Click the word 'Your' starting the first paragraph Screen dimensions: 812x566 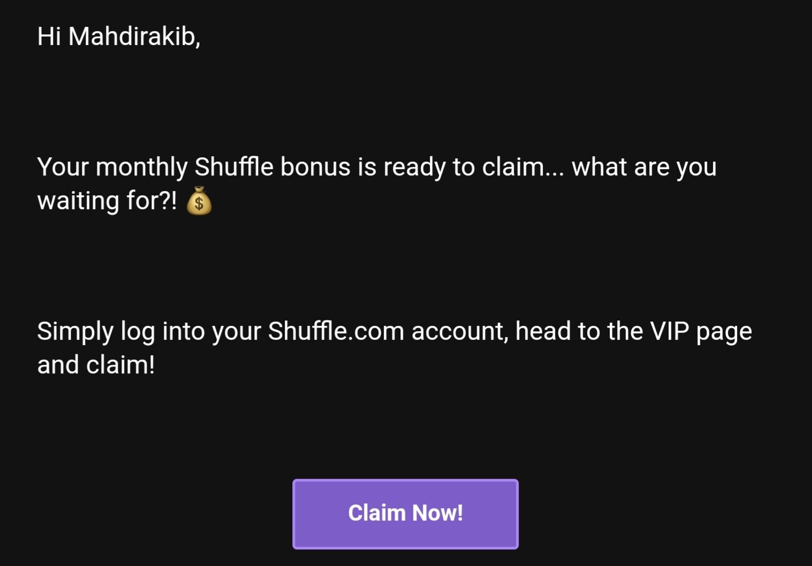[x=63, y=167]
